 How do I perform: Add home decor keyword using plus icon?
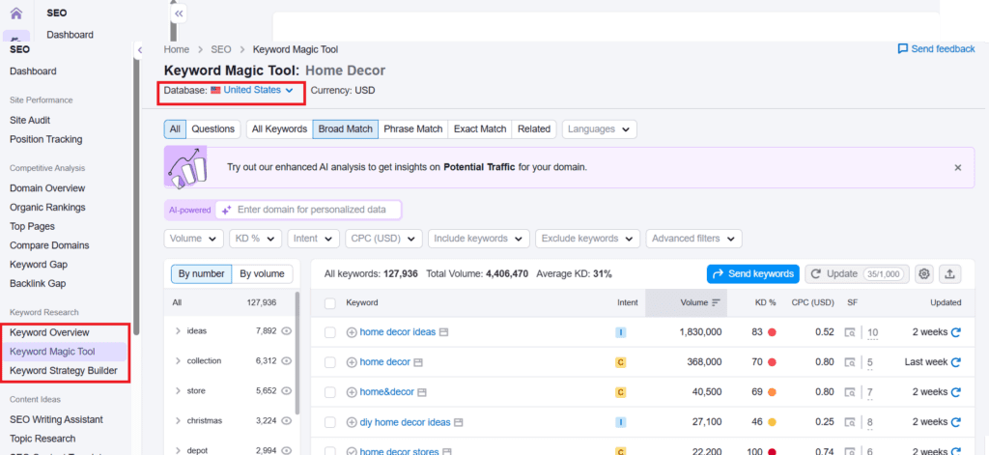coord(352,363)
